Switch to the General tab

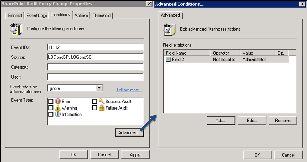[15, 16]
